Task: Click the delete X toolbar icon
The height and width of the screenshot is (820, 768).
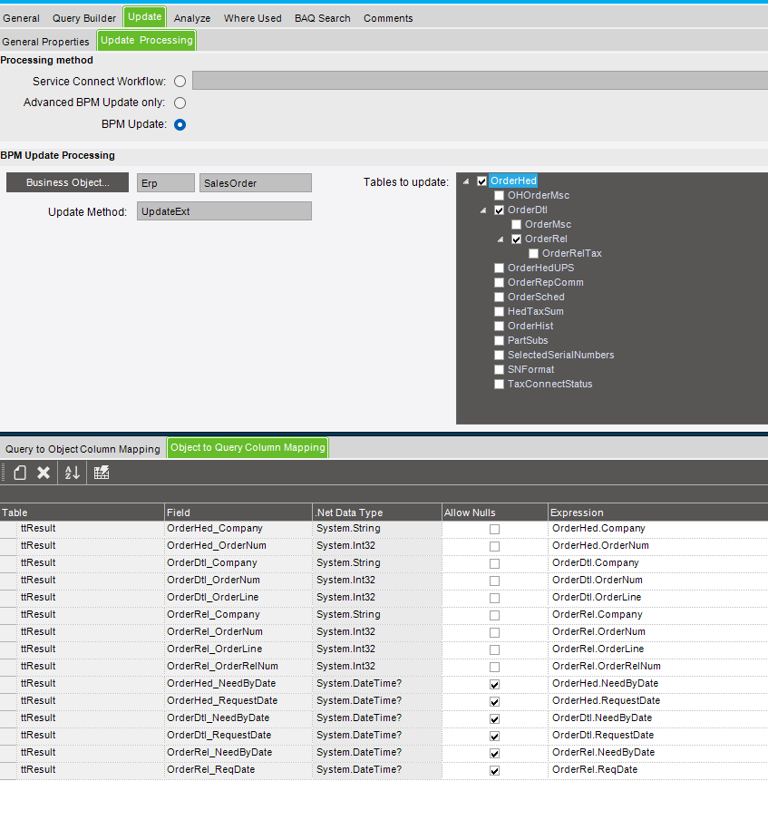Action: click(44, 473)
